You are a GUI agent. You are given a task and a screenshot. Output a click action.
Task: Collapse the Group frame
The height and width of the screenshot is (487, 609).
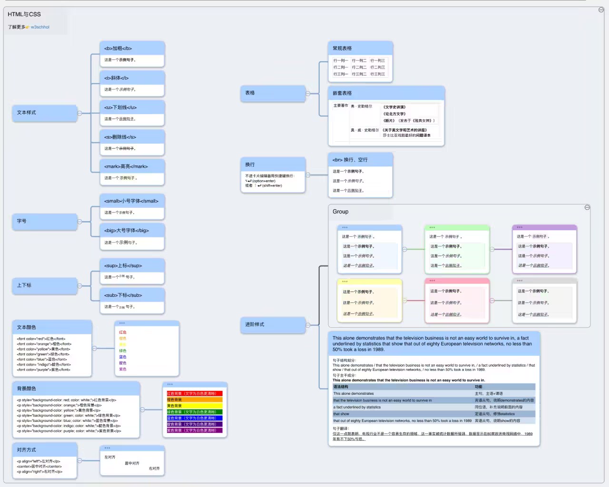click(587, 207)
